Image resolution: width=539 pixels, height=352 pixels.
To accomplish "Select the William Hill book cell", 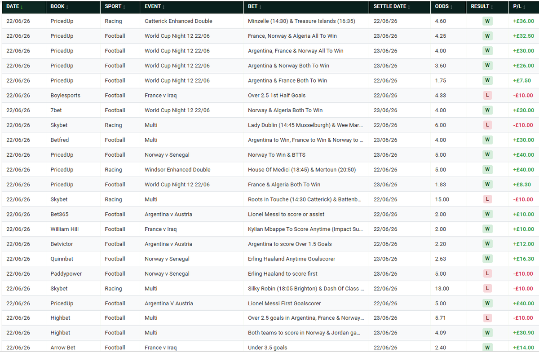I will coord(64,229).
